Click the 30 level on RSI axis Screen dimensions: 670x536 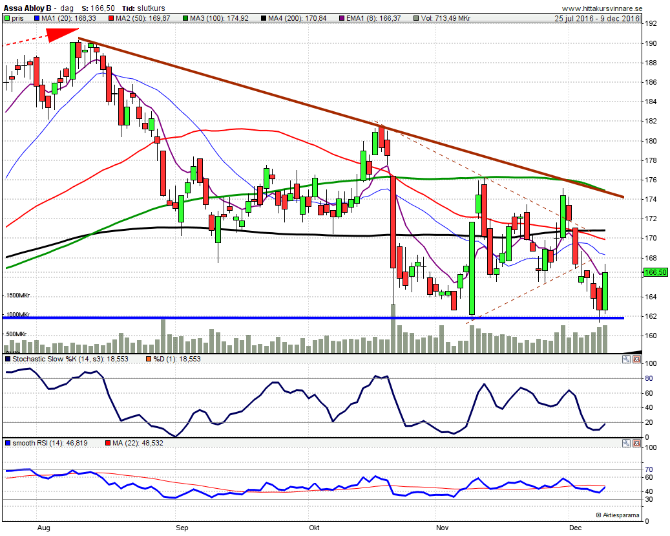pos(649,499)
